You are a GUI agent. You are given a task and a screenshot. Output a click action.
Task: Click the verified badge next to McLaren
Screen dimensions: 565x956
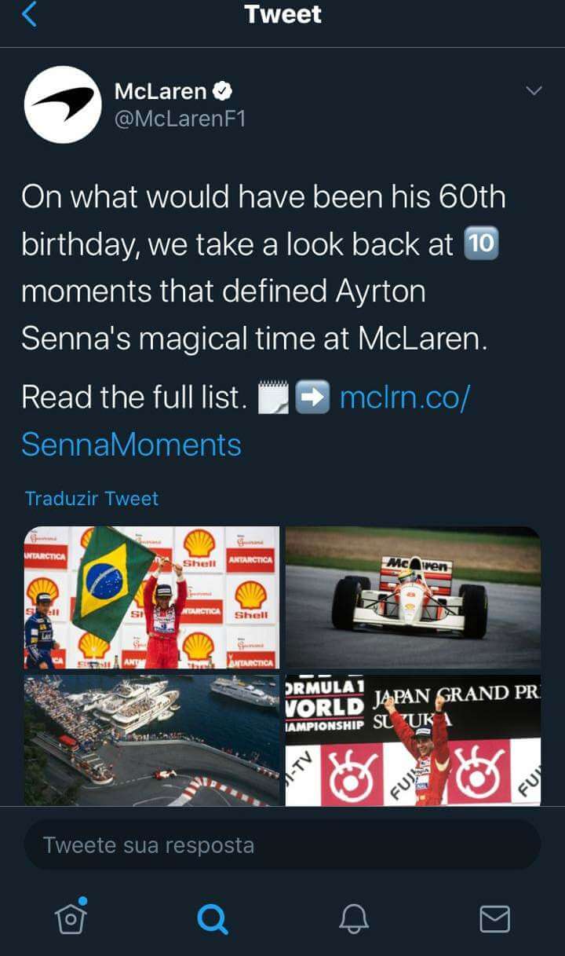point(222,91)
